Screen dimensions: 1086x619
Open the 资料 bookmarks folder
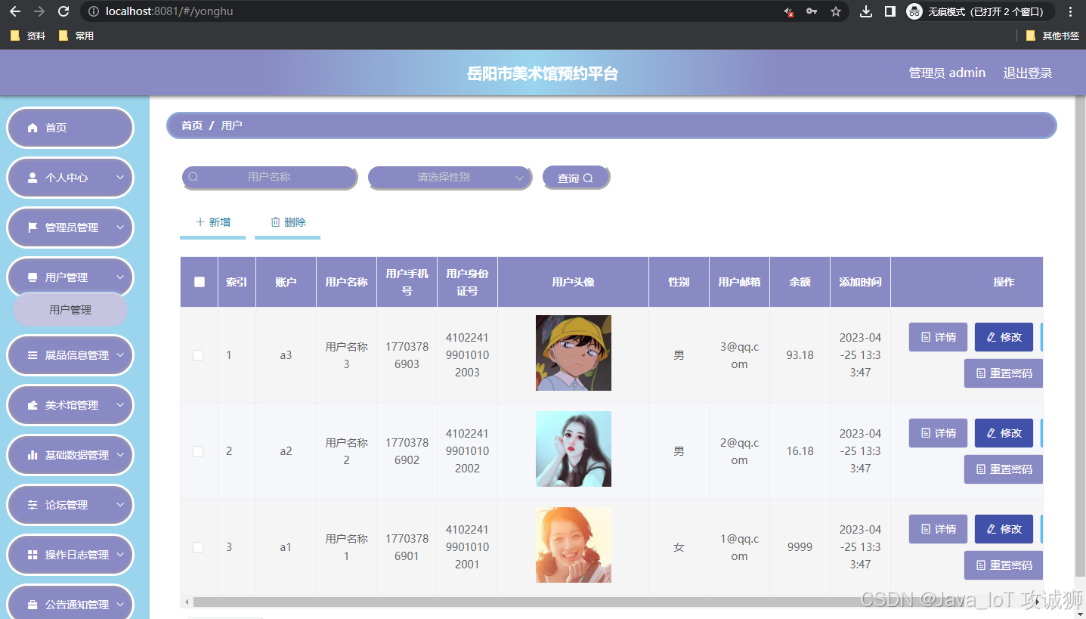tap(28, 36)
